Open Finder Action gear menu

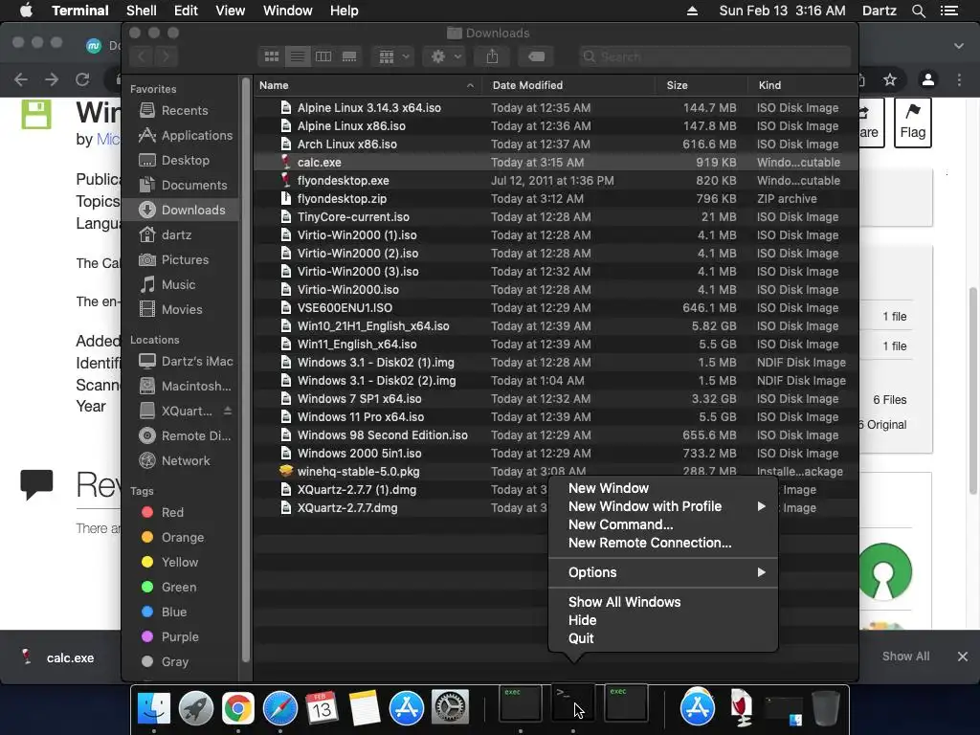444,56
